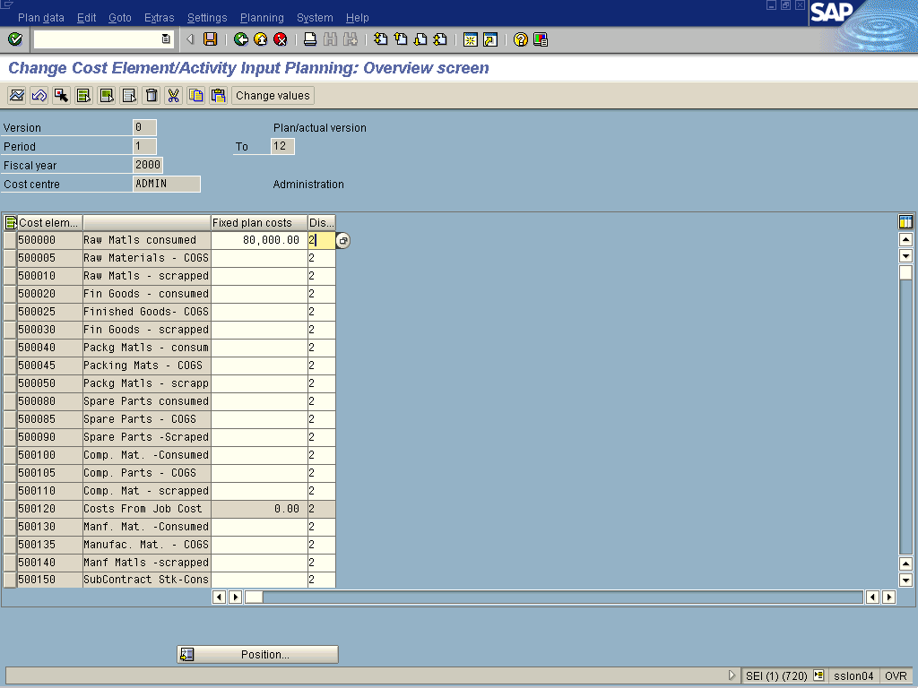Click the Save icon in the toolbar

210,39
